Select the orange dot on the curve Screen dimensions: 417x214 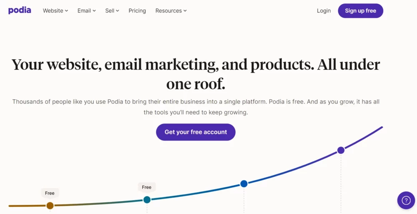point(50,206)
